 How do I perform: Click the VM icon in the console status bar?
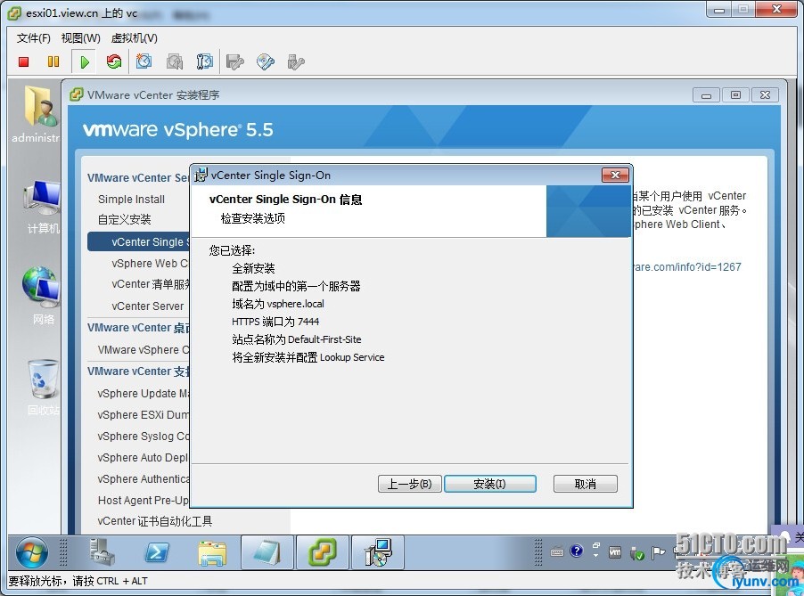(x=615, y=552)
